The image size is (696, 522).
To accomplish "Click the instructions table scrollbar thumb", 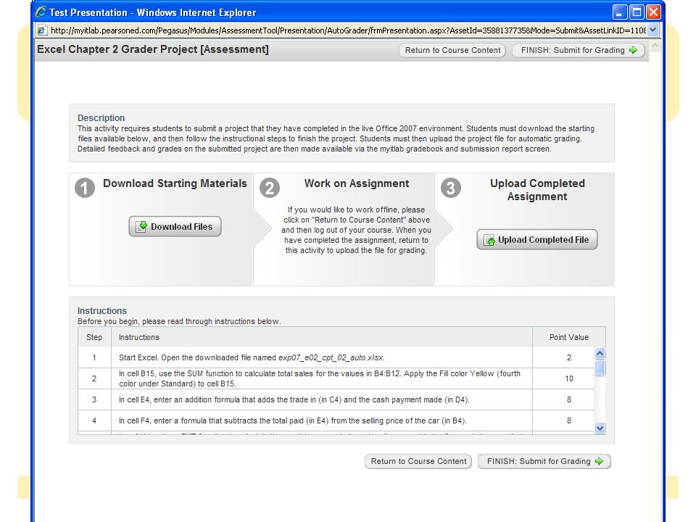I will [x=600, y=368].
